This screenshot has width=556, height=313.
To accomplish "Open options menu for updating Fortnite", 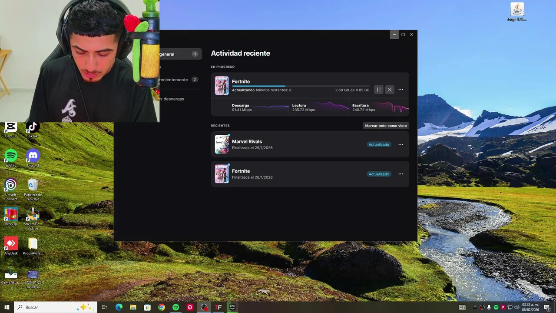I will [400, 90].
